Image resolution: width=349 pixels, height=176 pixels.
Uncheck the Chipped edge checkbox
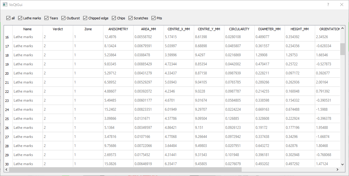coord(85,18)
